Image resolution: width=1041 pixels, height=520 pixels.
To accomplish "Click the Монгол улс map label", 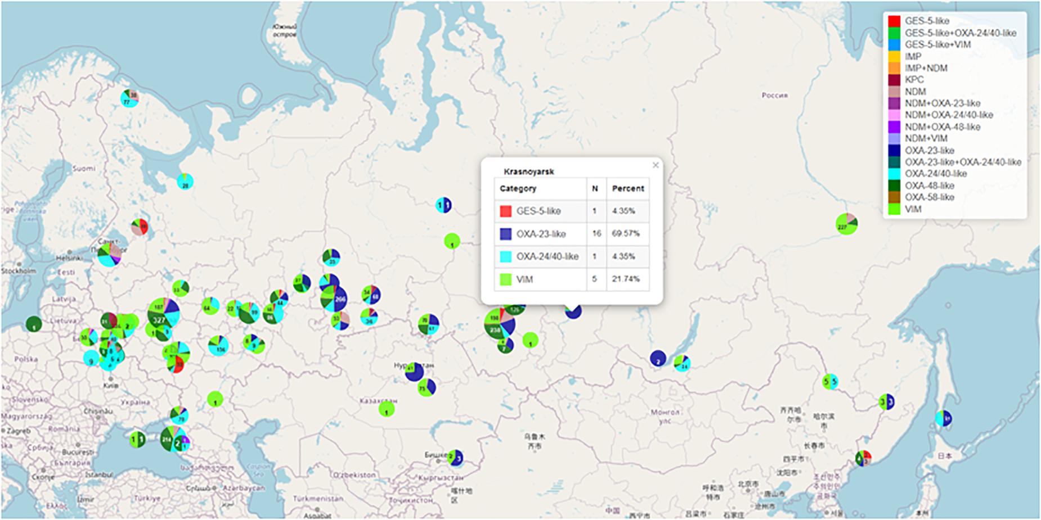I will tap(664, 416).
